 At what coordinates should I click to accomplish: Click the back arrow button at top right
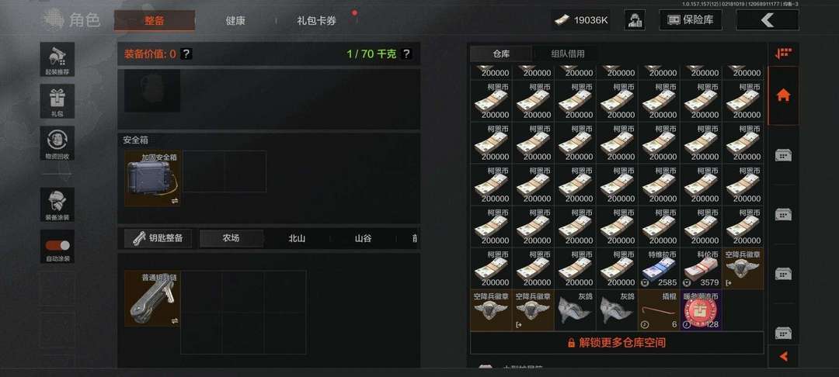[x=768, y=20]
